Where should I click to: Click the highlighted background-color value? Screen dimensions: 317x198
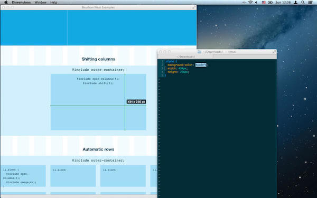tap(201, 65)
